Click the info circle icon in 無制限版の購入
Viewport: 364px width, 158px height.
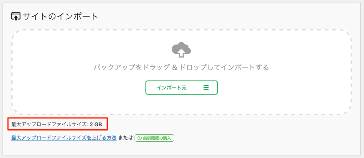coord(140,138)
